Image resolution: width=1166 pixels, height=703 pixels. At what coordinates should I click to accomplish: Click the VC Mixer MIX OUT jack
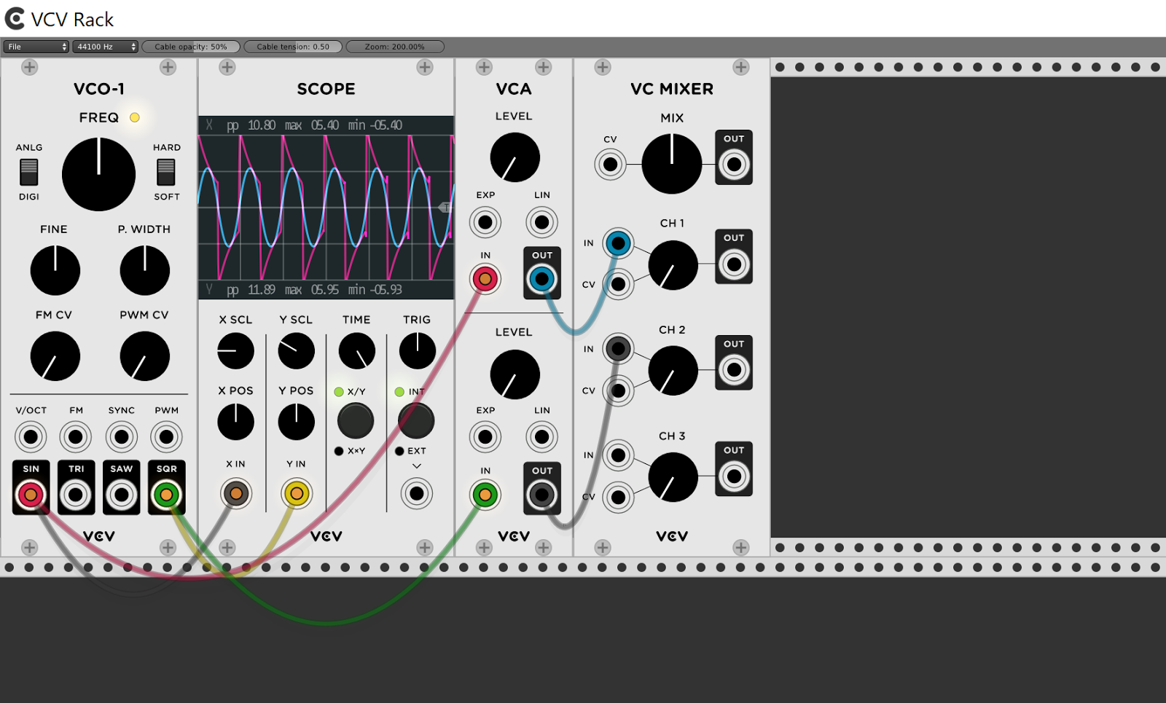[734, 165]
